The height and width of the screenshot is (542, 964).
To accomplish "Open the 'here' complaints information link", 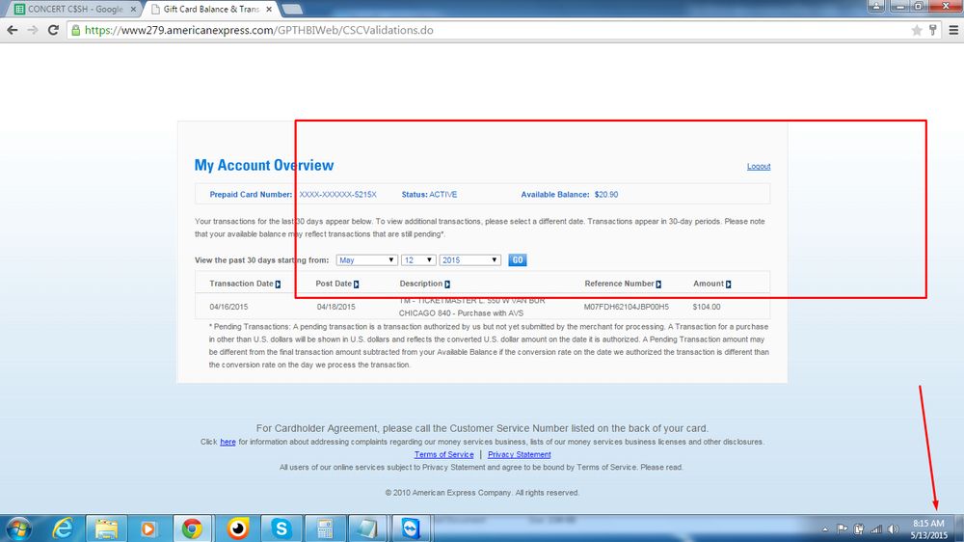I will click(x=228, y=442).
